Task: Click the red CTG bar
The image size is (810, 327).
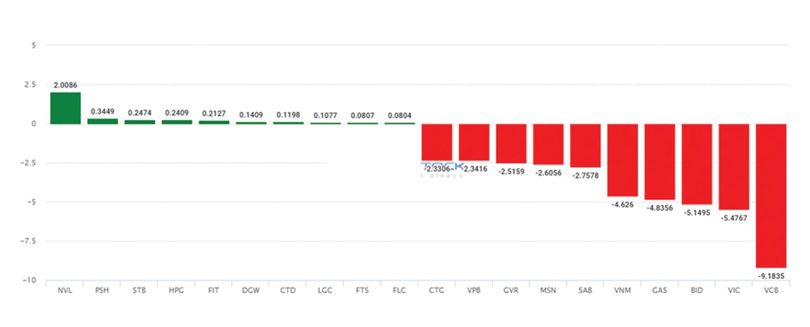Action: [x=437, y=142]
